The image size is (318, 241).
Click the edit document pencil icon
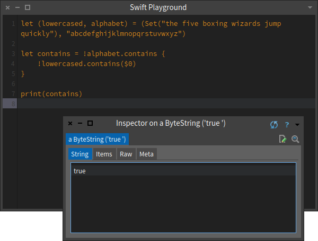point(282,139)
